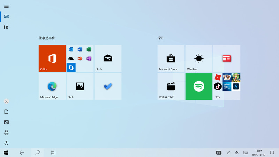
Task: Open the Power options button
Action: coord(6,143)
